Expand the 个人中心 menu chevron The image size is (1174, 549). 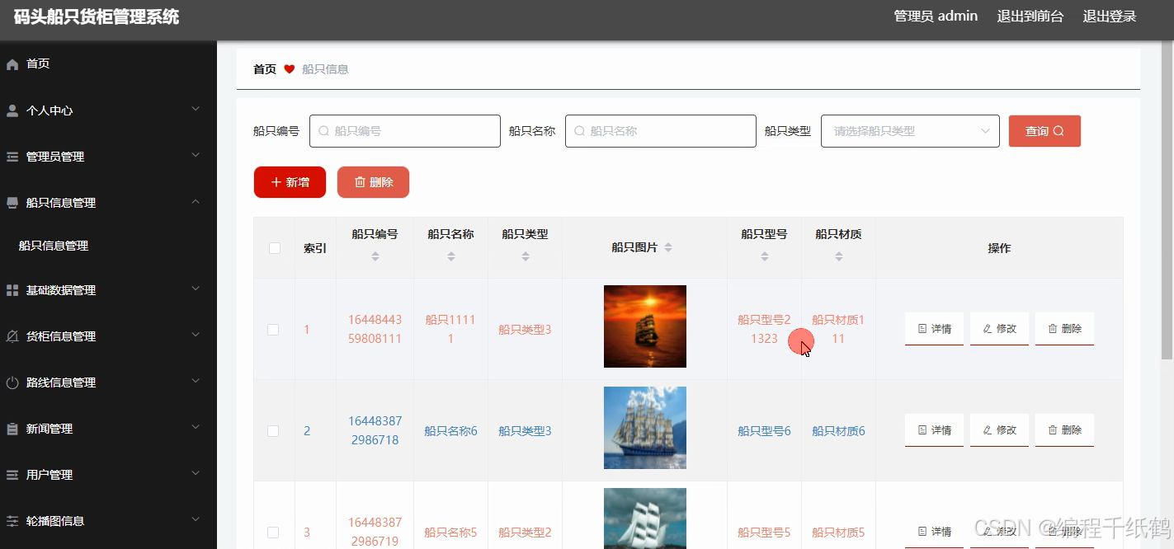[196, 109]
